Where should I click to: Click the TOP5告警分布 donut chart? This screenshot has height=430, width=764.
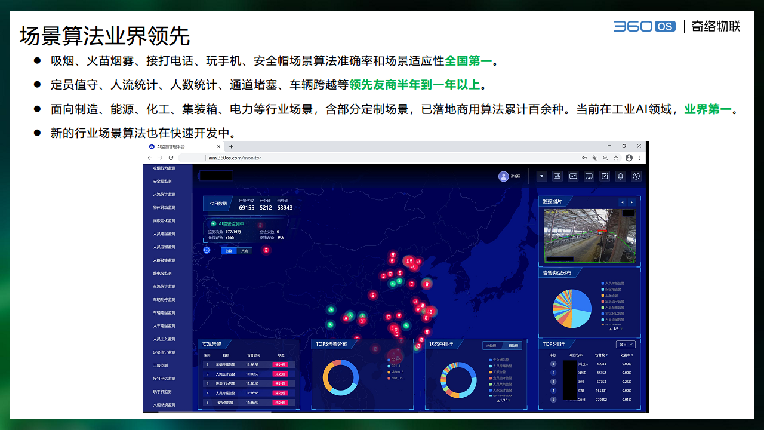[341, 377]
